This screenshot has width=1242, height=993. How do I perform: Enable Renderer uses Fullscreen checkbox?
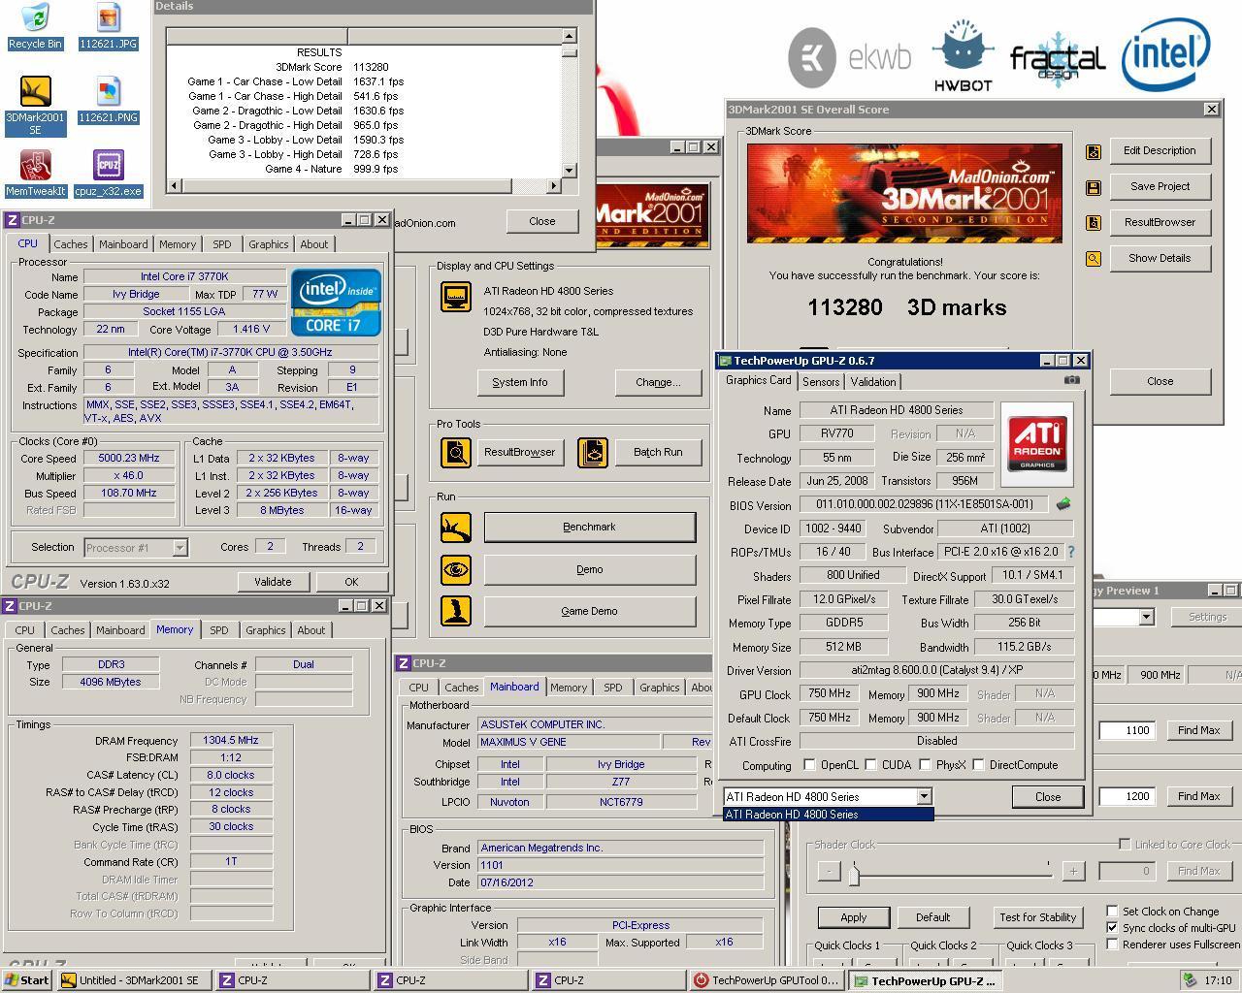coord(1112,945)
